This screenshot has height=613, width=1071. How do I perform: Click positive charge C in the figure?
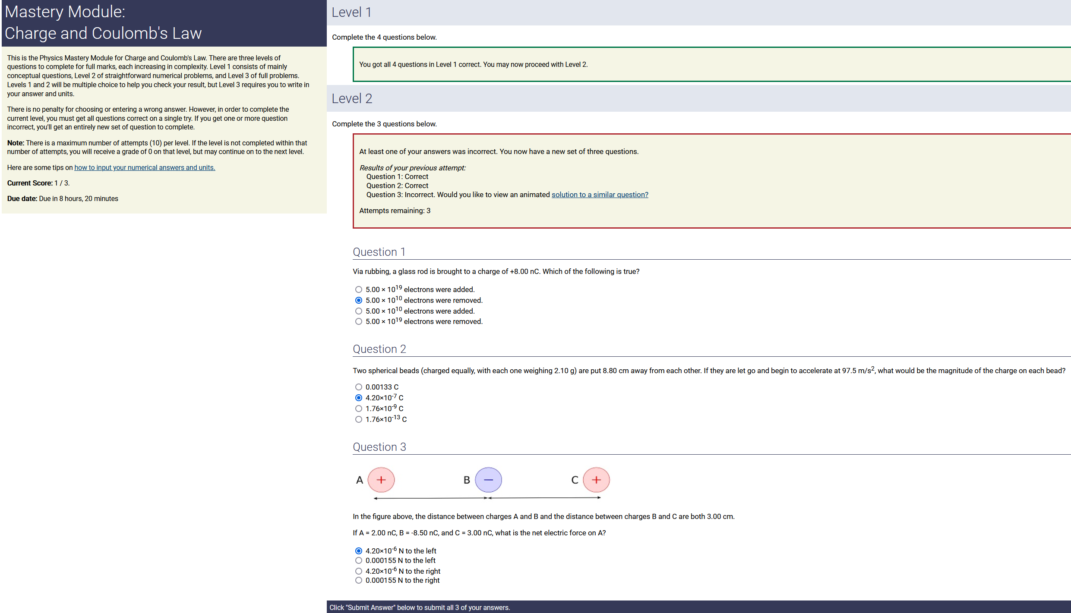click(x=596, y=480)
